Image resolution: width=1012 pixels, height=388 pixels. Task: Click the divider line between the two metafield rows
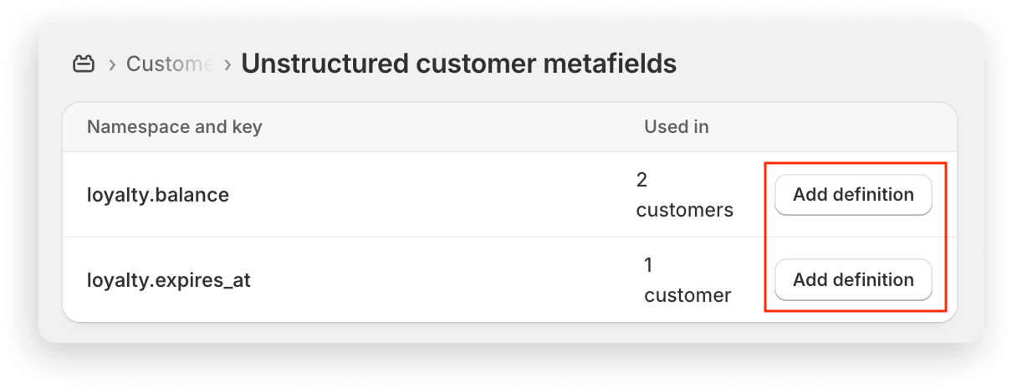pos(509,237)
